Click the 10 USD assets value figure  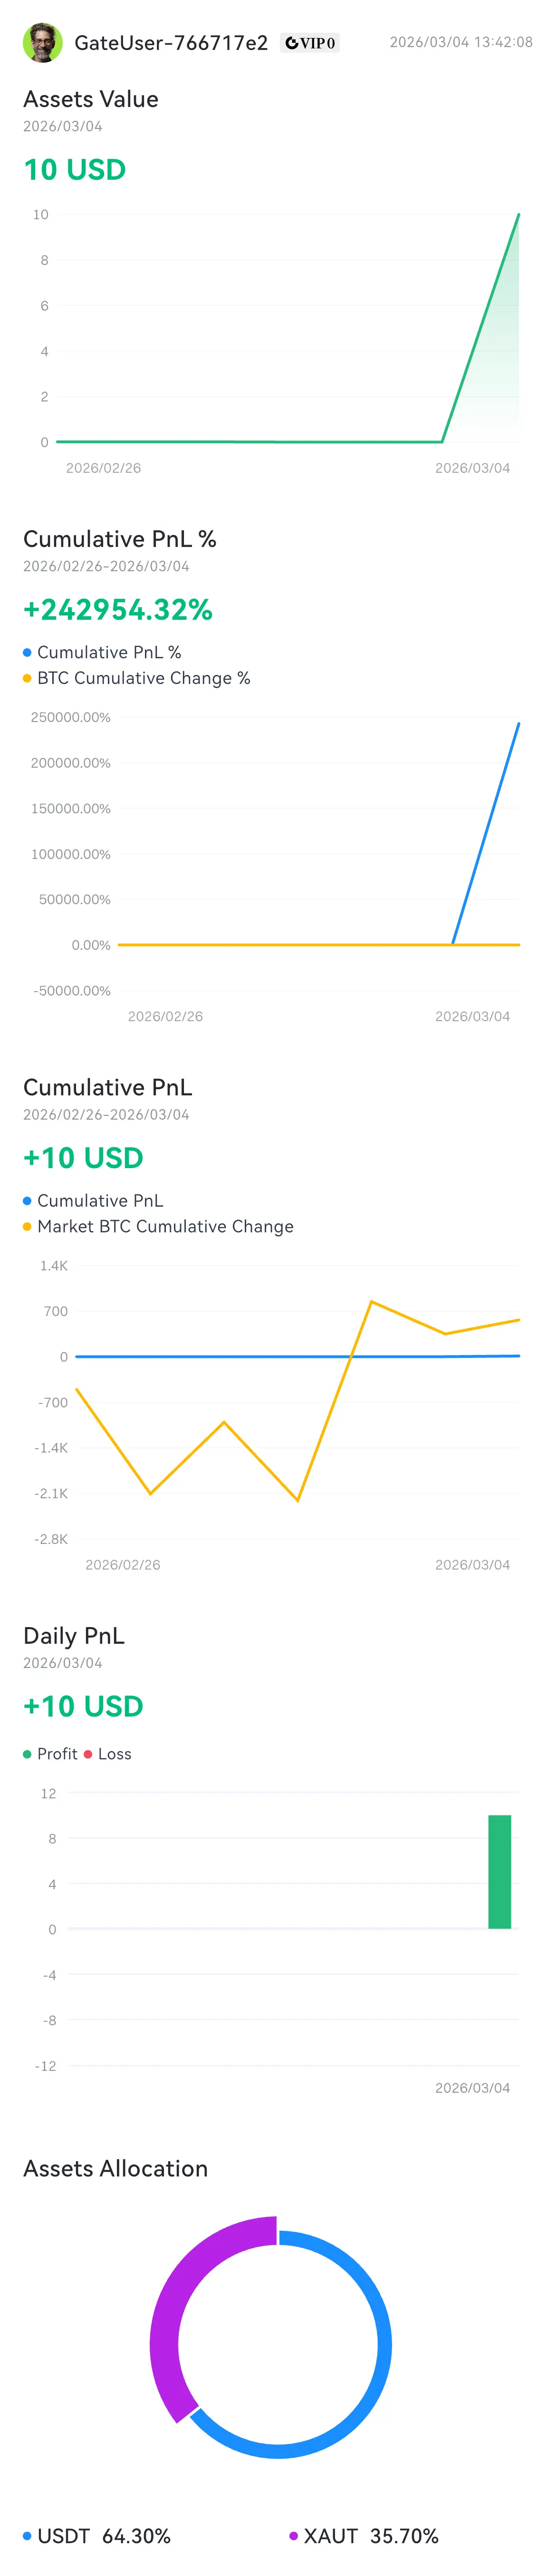(75, 170)
